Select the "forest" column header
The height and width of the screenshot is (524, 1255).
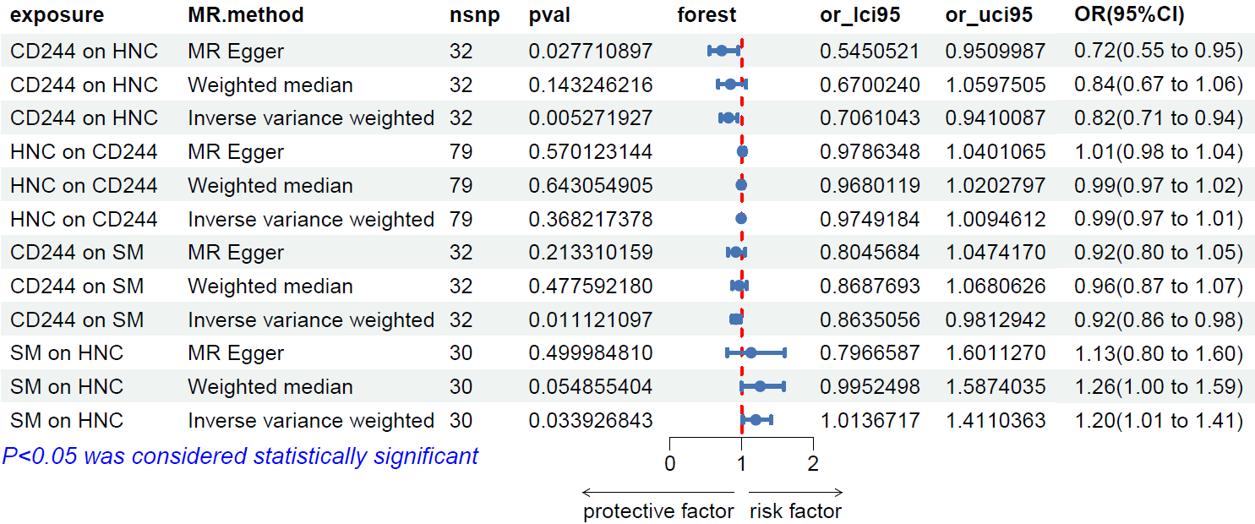click(707, 15)
